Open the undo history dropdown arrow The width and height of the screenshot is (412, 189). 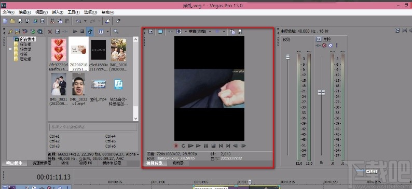85,21
